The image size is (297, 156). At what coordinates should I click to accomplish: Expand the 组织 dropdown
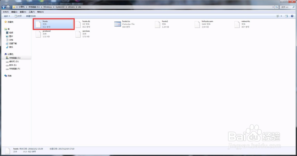(7, 16)
